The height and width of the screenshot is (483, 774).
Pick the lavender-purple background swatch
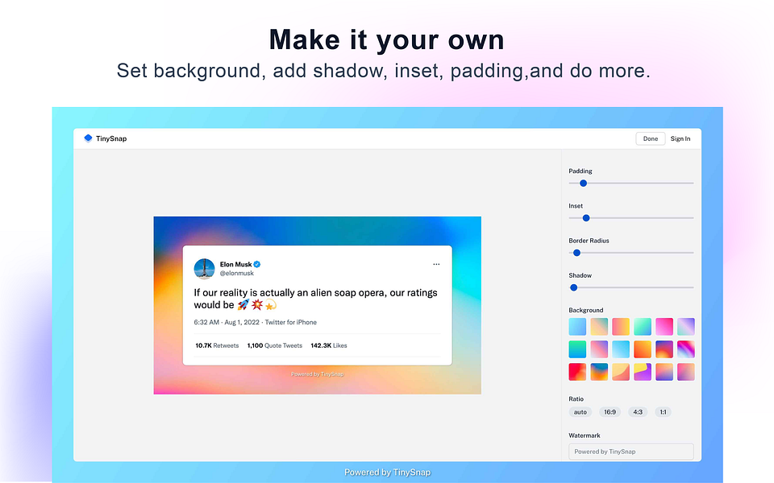686,327
